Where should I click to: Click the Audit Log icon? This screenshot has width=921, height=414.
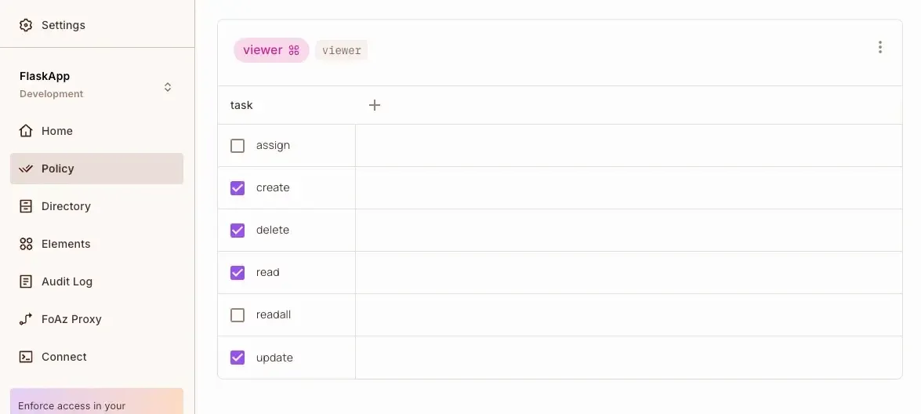(26, 281)
